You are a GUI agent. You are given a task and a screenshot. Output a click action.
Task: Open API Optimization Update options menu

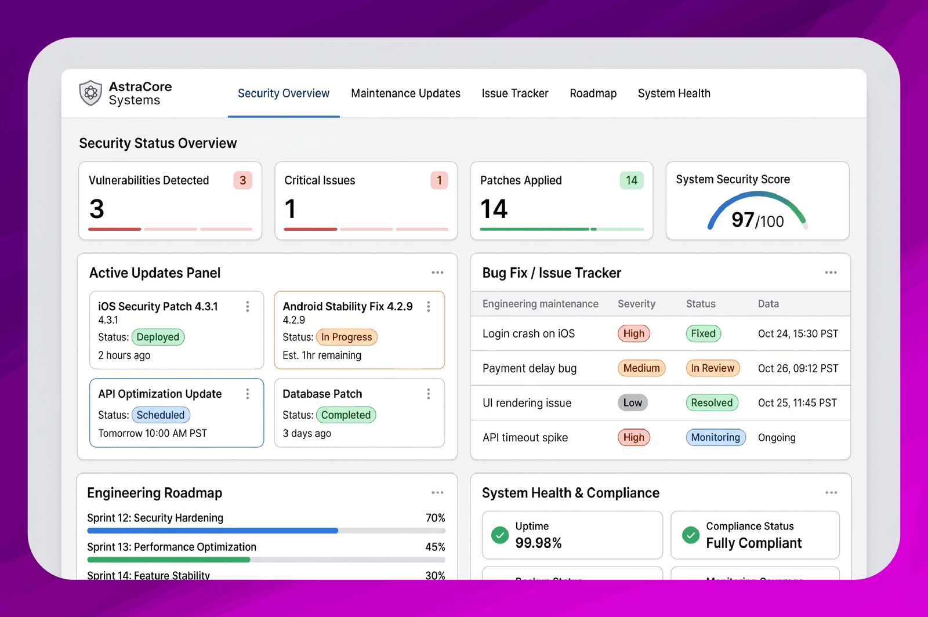248,394
